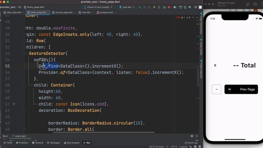Click the red error count indicator
The height and width of the screenshot is (148, 263).
point(178,17)
